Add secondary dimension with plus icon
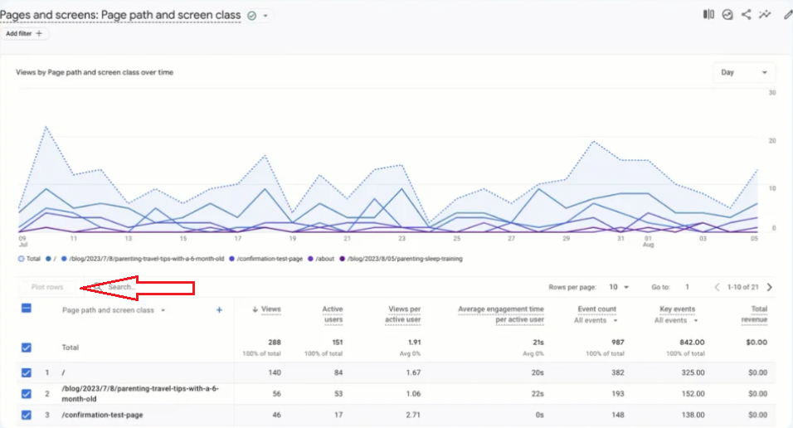This screenshot has width=793, height=428. click(219, 309)
